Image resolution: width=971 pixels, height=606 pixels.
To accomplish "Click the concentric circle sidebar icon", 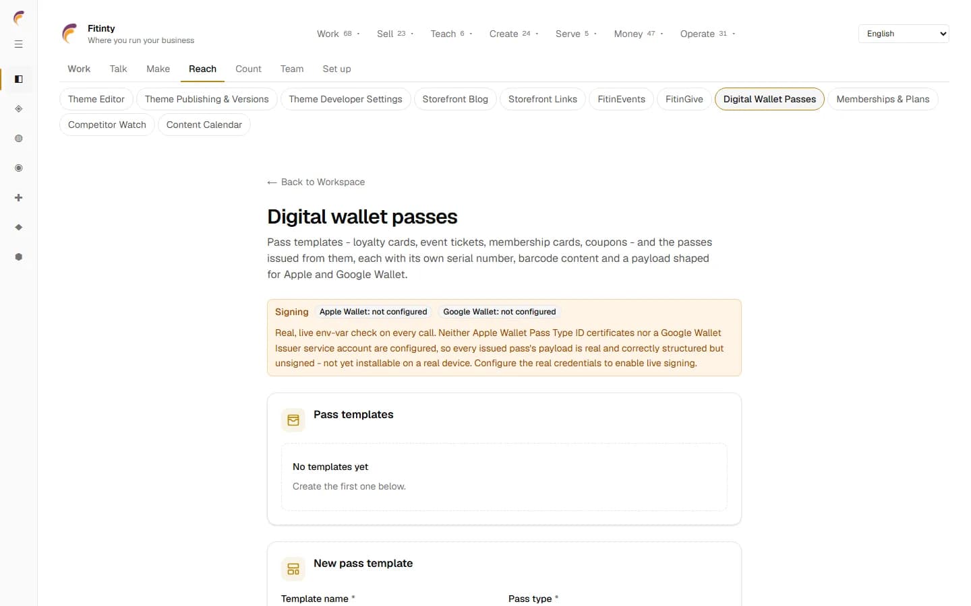I will click(x=19, y=168).
